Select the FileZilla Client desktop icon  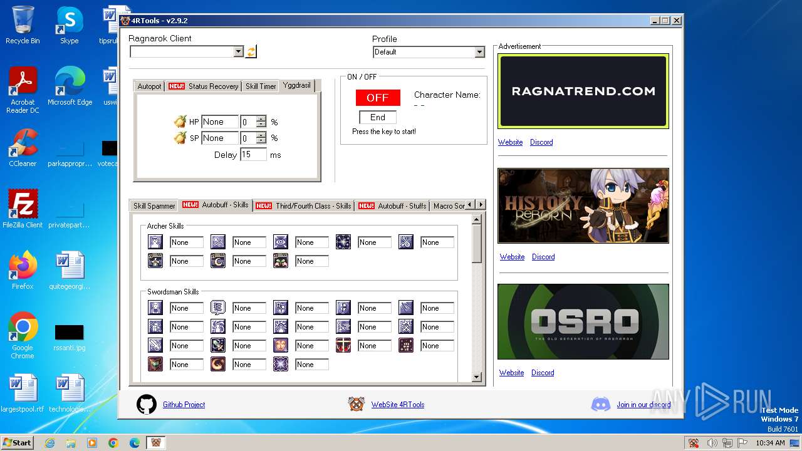pos(23,209)
